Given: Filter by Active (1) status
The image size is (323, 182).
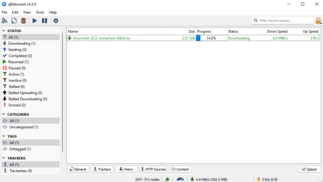Looking at the screenshot, I should pyautogui.click(x=31, y=74).
